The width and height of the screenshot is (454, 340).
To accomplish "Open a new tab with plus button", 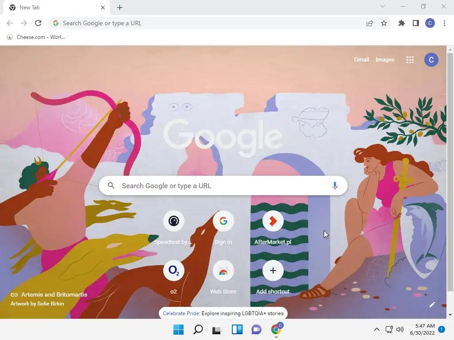I will click(120, 8).
